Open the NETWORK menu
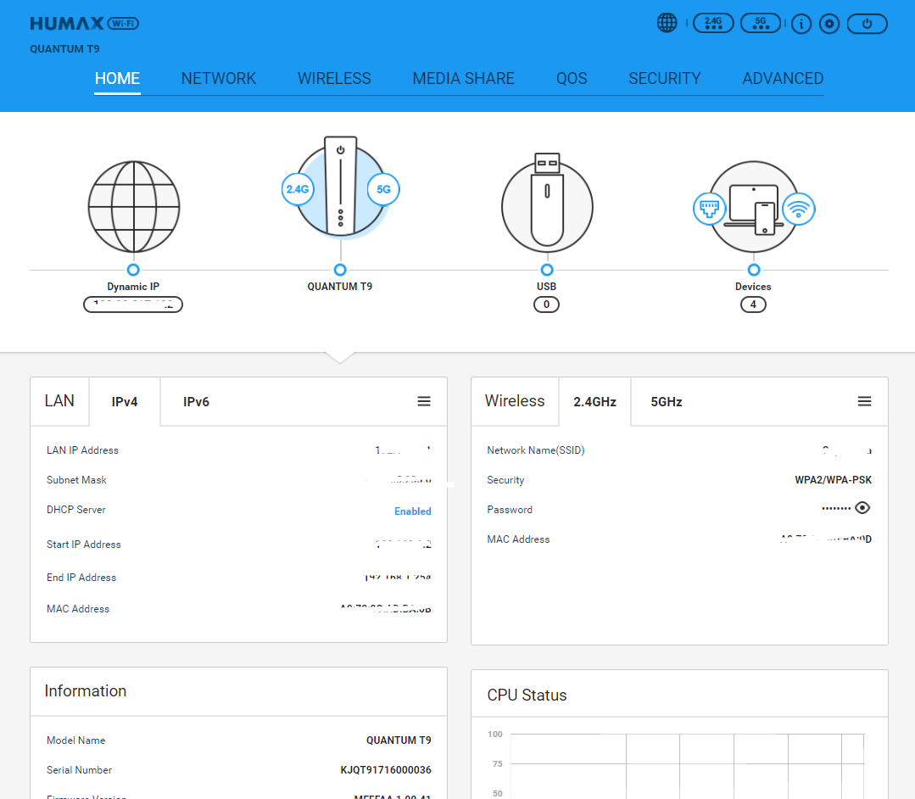This screenshot has height=799, width=915. point(218,79)
